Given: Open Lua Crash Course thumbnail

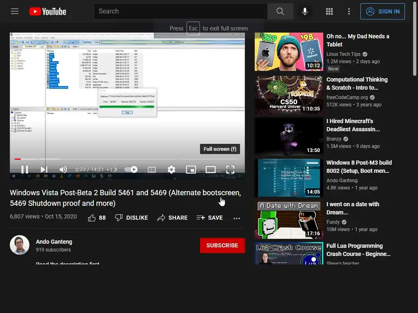Looking at the screenshot, I should pyautogui.click(x=289, y=253).
